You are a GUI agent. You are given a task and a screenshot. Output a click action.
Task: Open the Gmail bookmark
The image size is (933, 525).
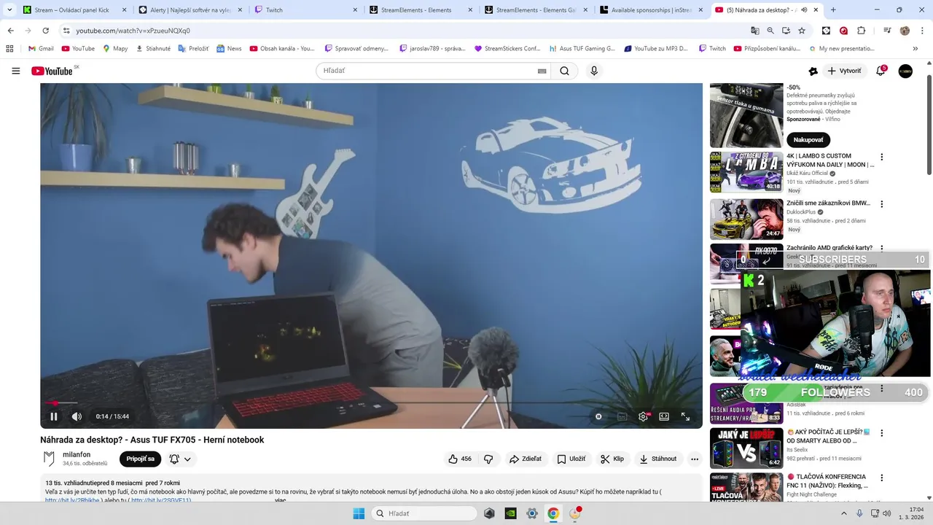coord(41,48)
